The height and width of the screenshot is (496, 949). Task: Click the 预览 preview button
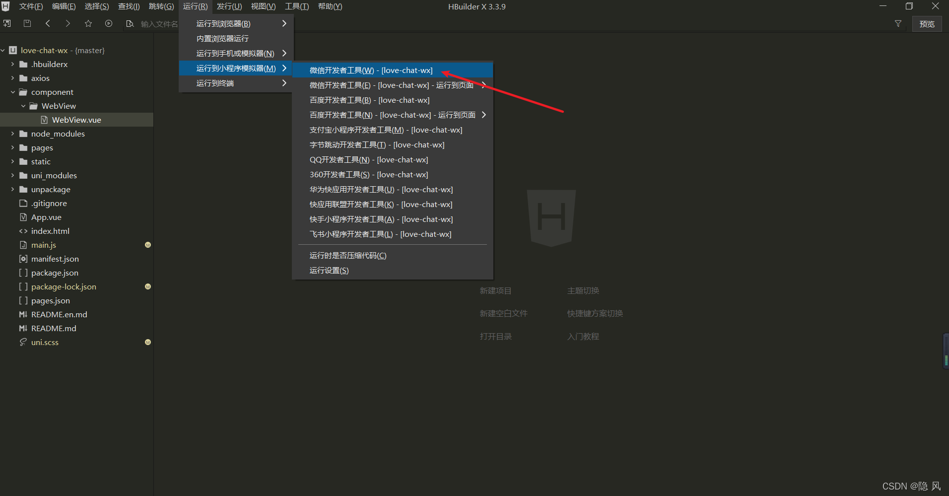point(927,23)
